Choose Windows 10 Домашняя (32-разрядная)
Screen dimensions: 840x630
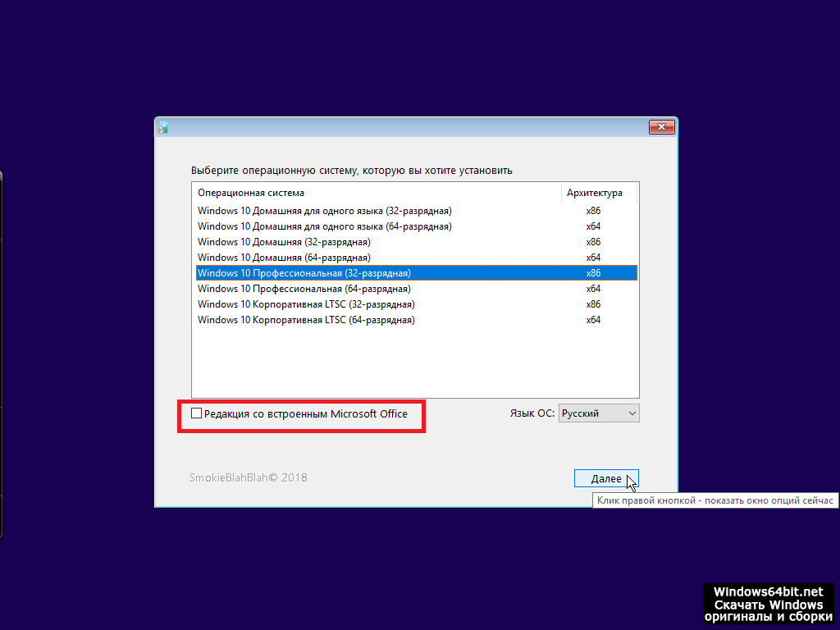click(x=284, y=242)
